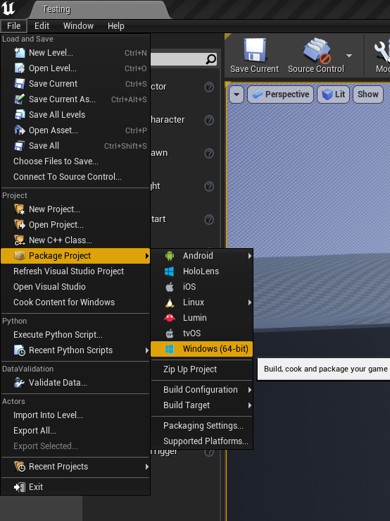Open viewport options dropdown arrow

point(237,94)
